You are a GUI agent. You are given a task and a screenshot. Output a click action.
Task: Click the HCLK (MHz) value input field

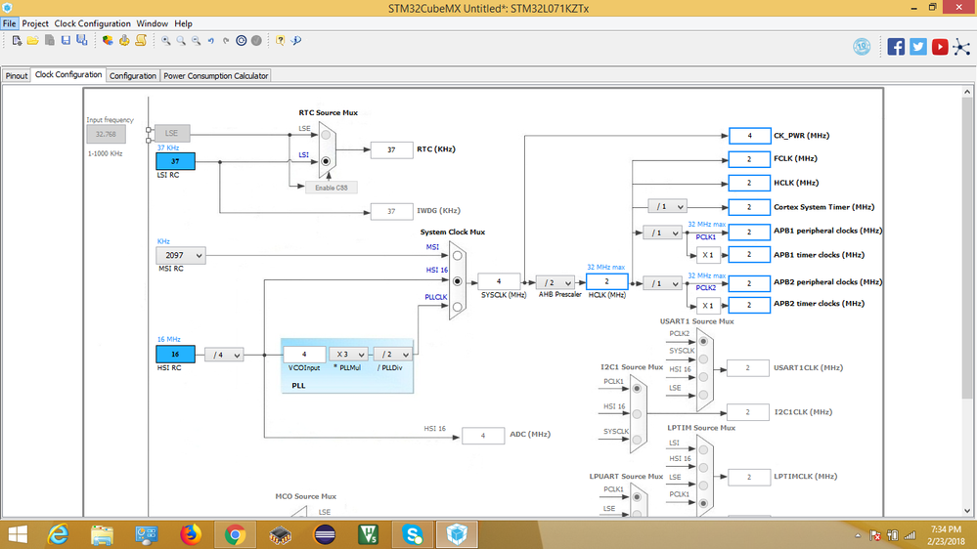tap(606, 281)
